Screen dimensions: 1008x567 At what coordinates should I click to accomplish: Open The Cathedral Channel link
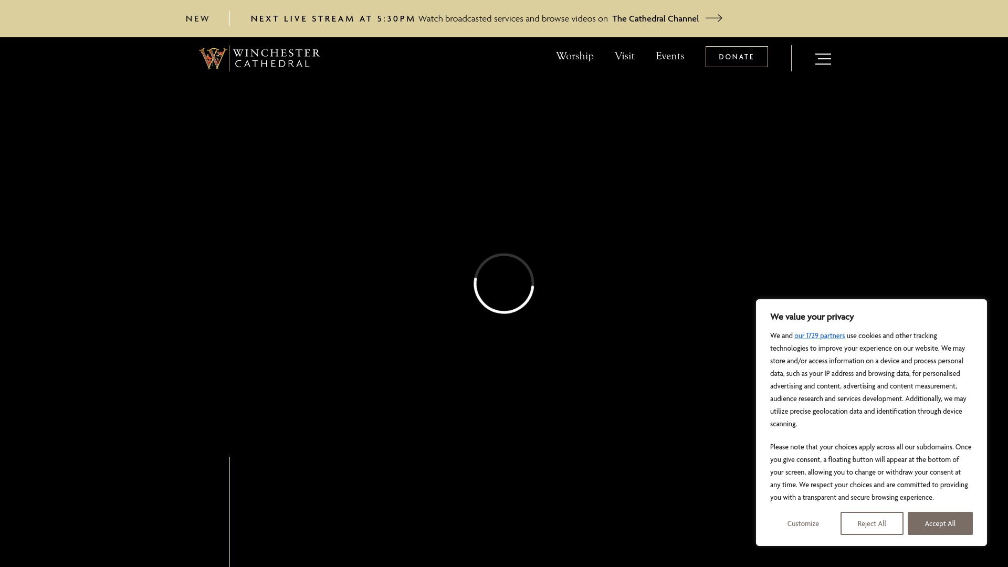pyautogui.click(x=655, y=19)
